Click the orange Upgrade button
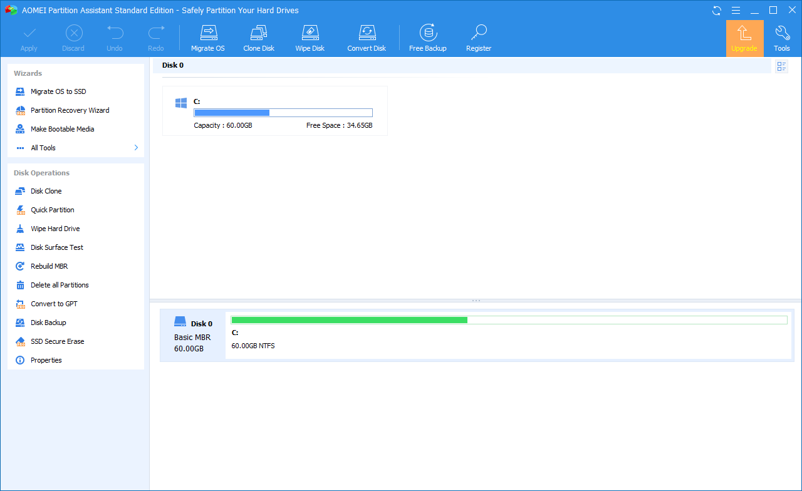This screenshot has width=802, height=491. tap(744, 38)
